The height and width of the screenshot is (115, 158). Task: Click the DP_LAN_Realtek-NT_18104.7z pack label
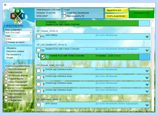tap(51, 45)
